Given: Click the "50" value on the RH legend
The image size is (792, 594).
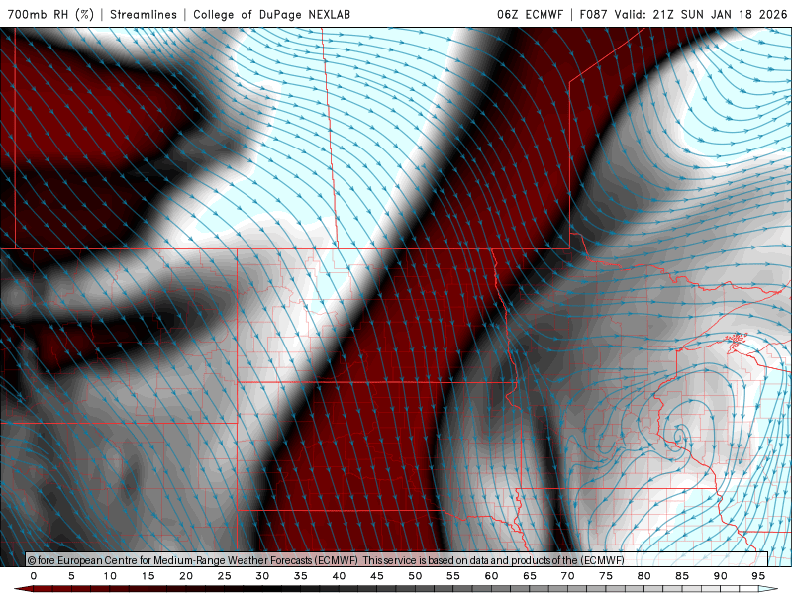Looking at the screenshot, I should coord(415,576).
